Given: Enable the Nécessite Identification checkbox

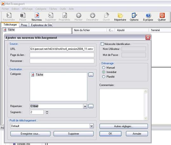Looking at the screenshot, I should coord(102,44).
